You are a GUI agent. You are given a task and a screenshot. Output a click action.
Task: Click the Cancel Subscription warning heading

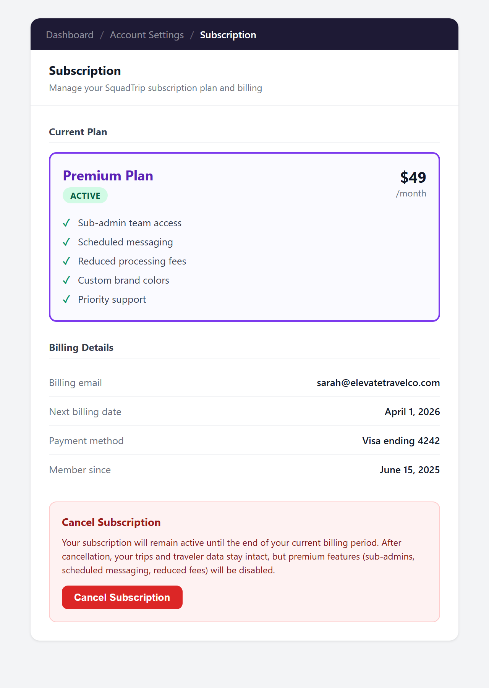pyautogui.click(x=111, y=522)
